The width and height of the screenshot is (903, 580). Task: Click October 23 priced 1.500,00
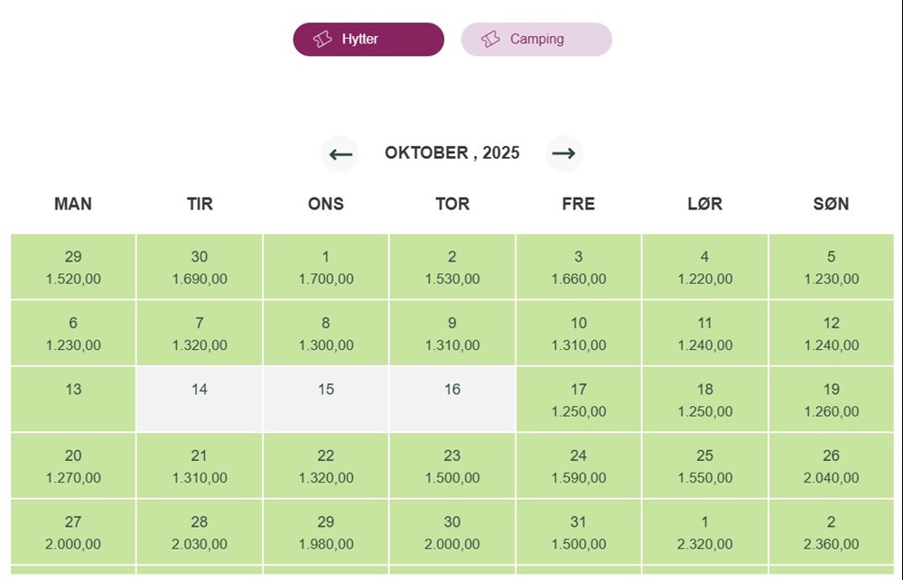click(452, 466)
